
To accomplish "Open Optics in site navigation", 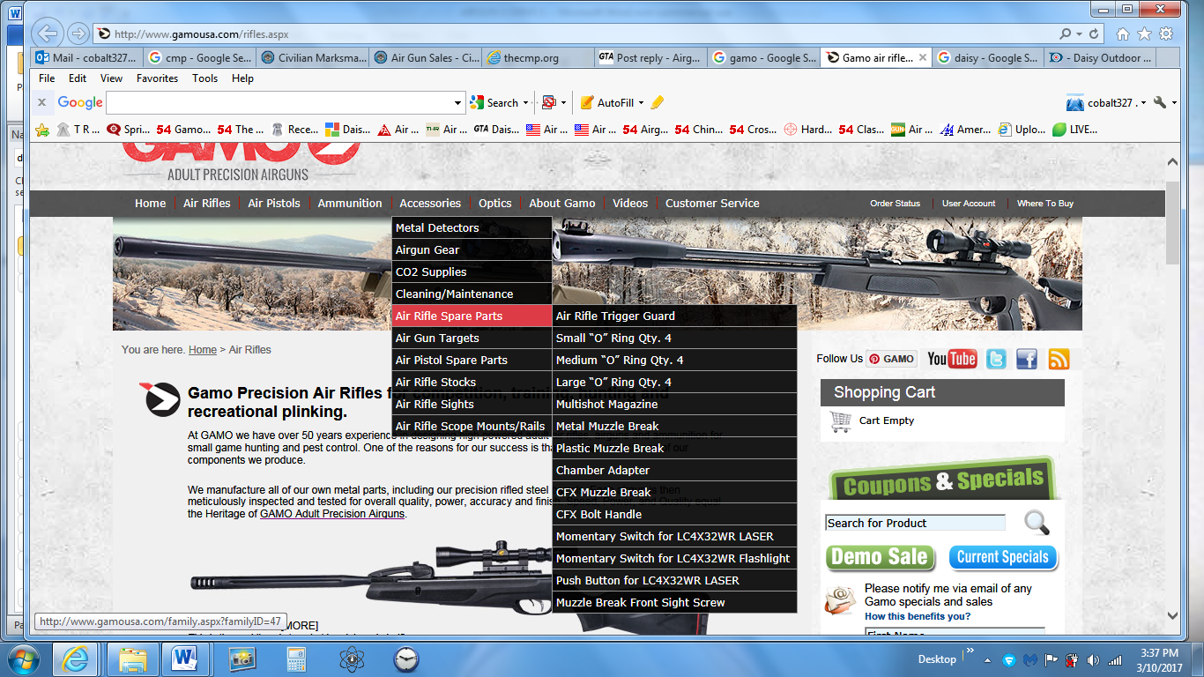I will click(x=495, y=203).
